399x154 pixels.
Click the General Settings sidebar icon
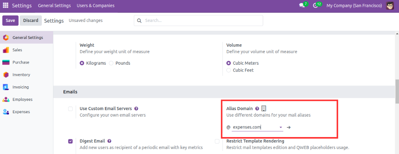[5, 37]
